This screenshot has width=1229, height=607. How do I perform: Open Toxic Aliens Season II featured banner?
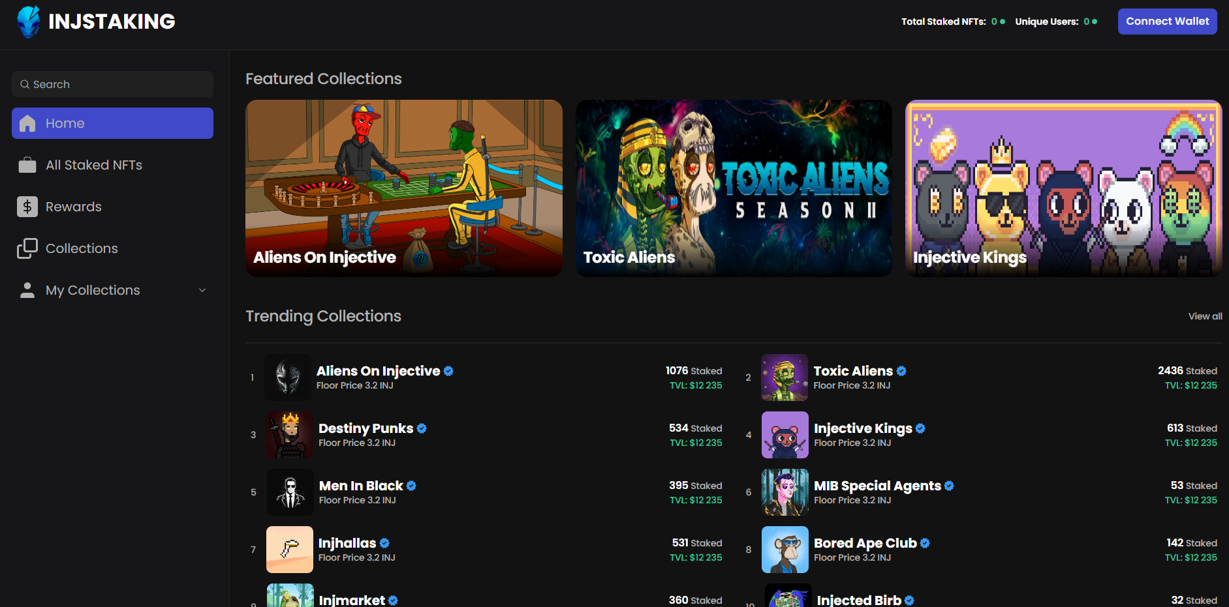tap(734, 188)
